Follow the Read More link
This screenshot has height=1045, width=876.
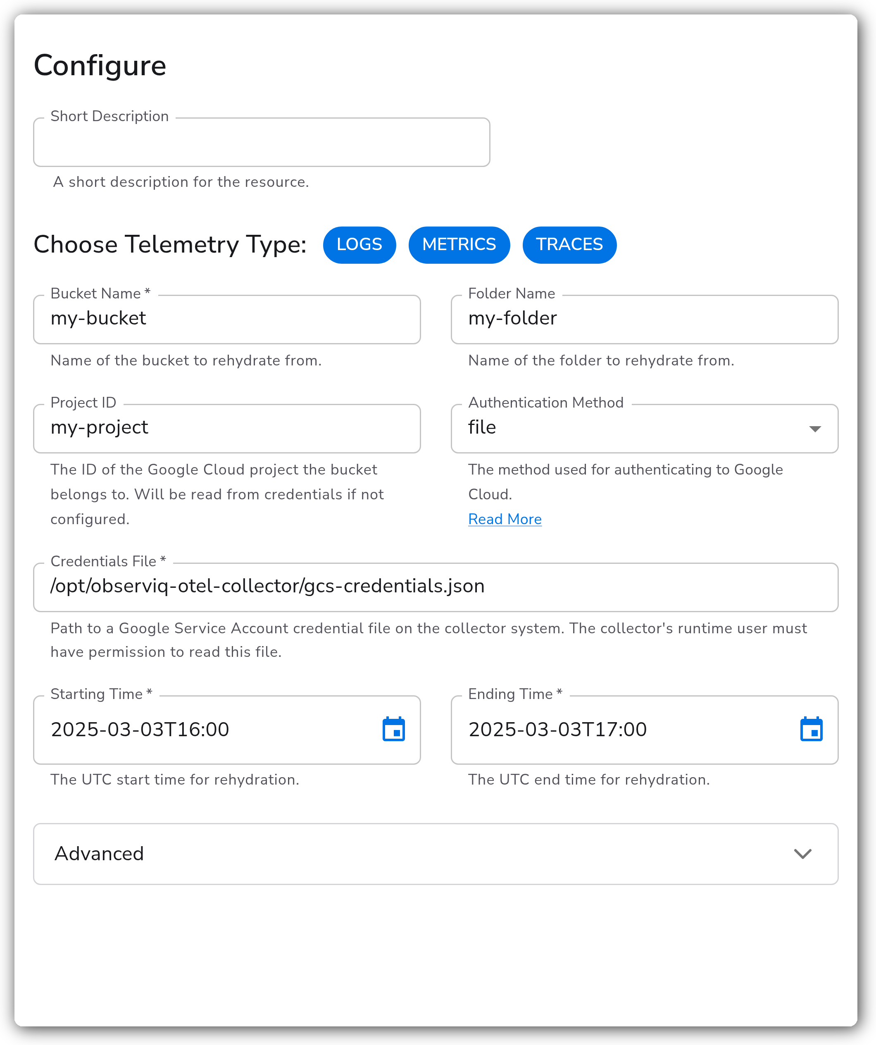click(x=505, y=520)
